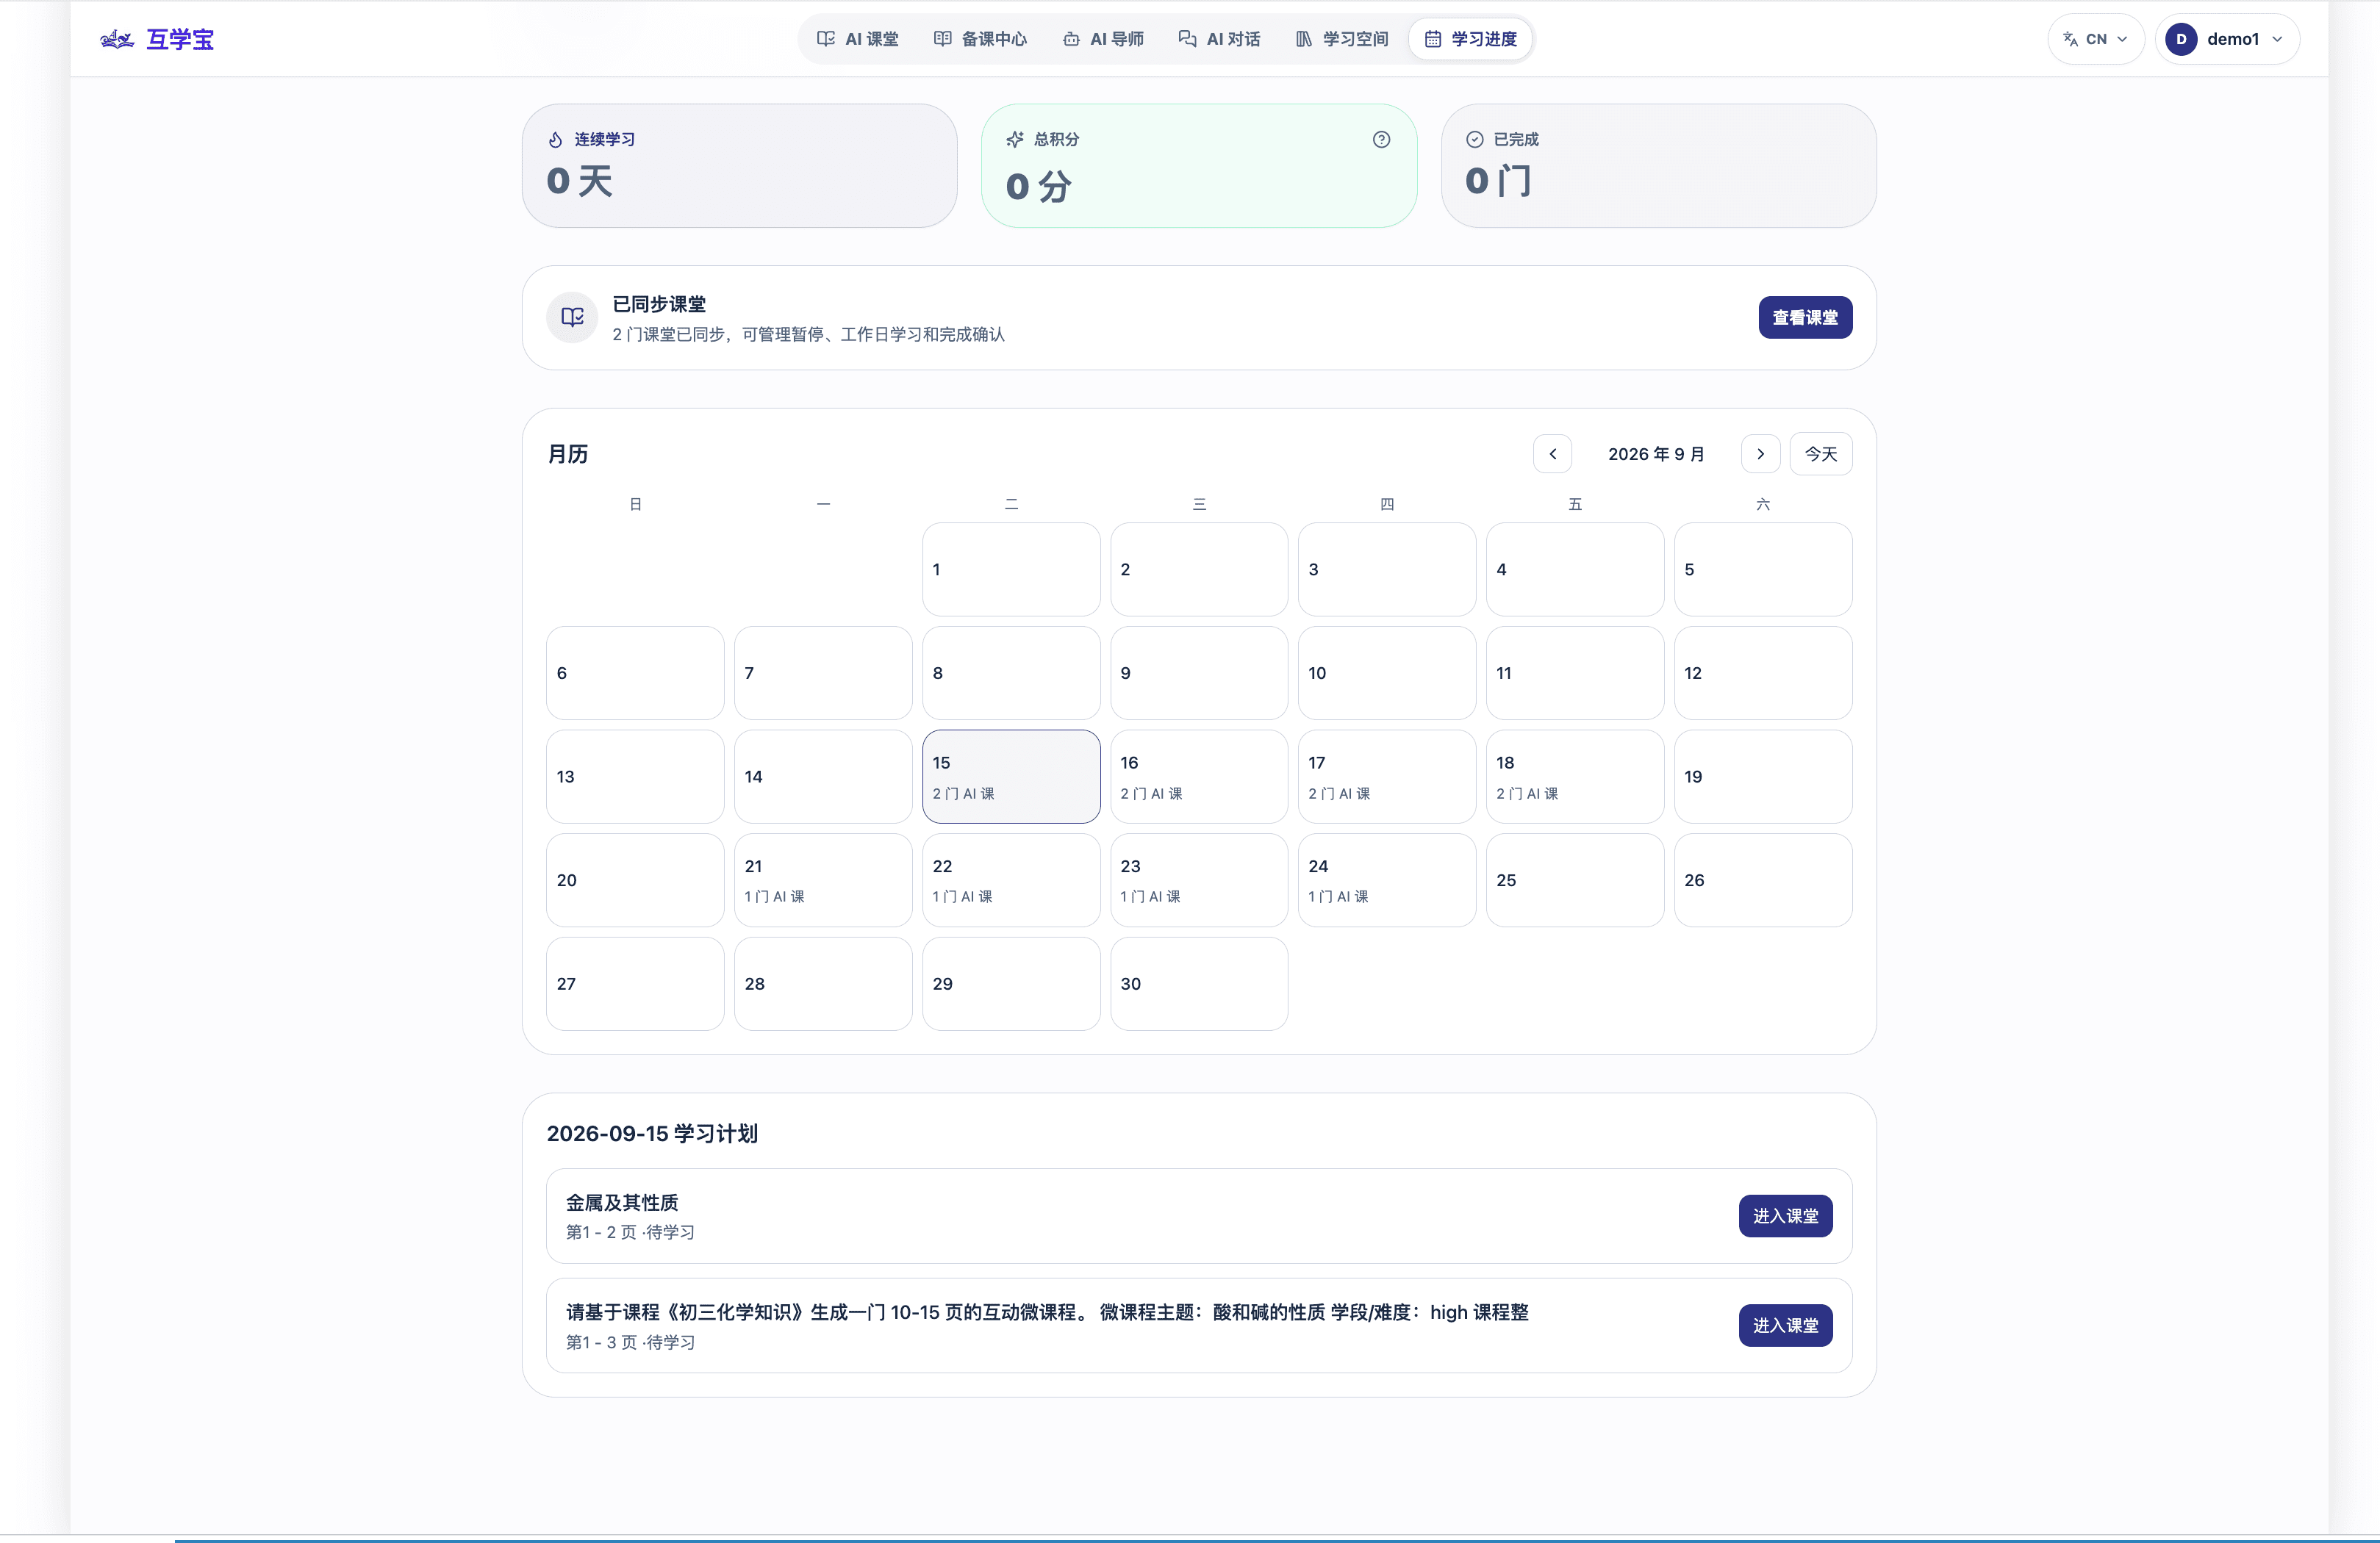Select calendar day 30
The image size is (2380, 1543).
pos(1199,983)
